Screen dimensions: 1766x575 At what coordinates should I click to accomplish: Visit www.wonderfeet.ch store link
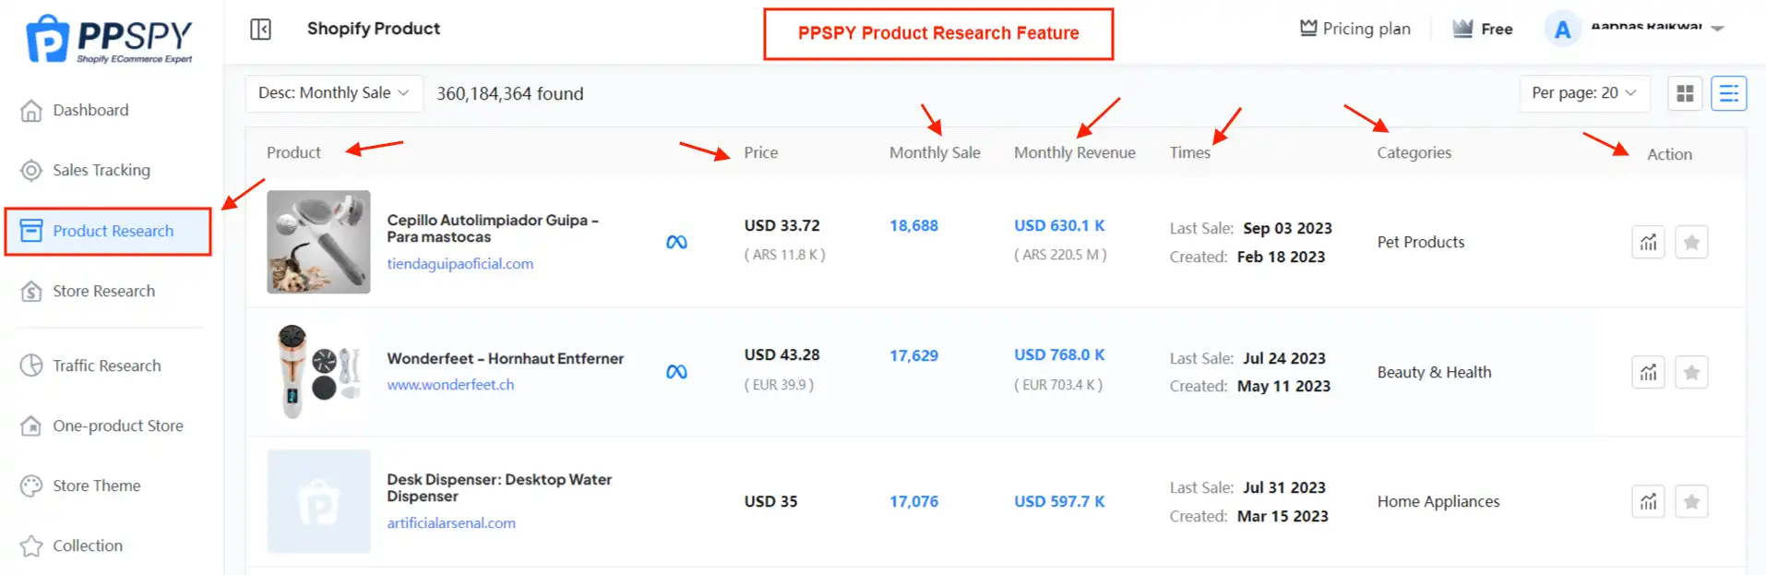pyautogui.click(x=450, y=385)
